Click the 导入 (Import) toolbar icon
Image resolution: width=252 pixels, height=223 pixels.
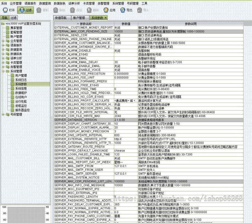(139, 10)
